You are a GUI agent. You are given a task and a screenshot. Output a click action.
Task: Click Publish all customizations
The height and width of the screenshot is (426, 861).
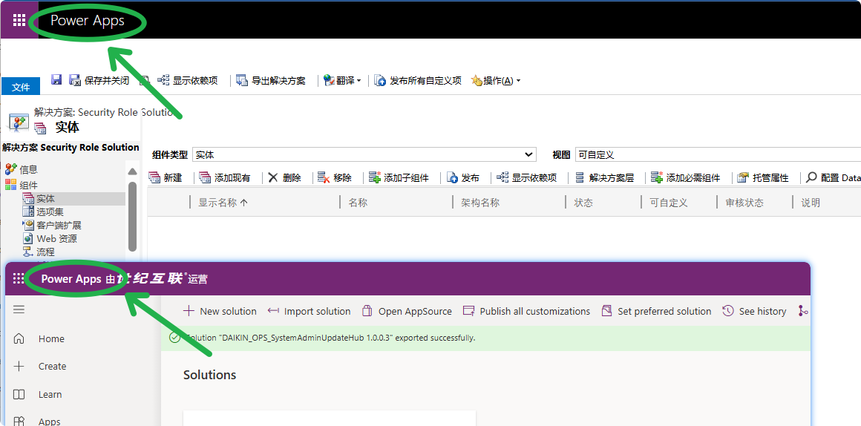point(526,311)
